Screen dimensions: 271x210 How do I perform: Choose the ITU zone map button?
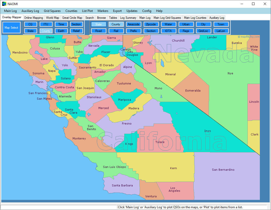(46, 24)
